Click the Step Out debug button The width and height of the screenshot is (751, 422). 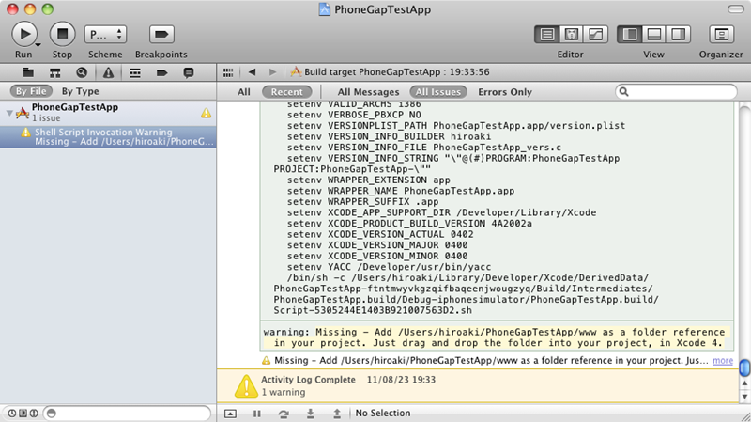pos(337,414)
